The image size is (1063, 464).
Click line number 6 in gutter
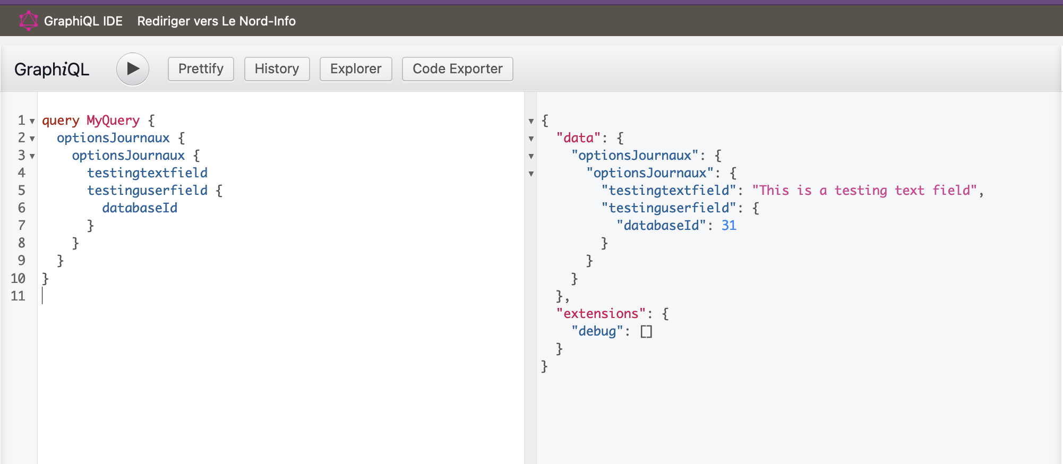[x=22, y=208]
